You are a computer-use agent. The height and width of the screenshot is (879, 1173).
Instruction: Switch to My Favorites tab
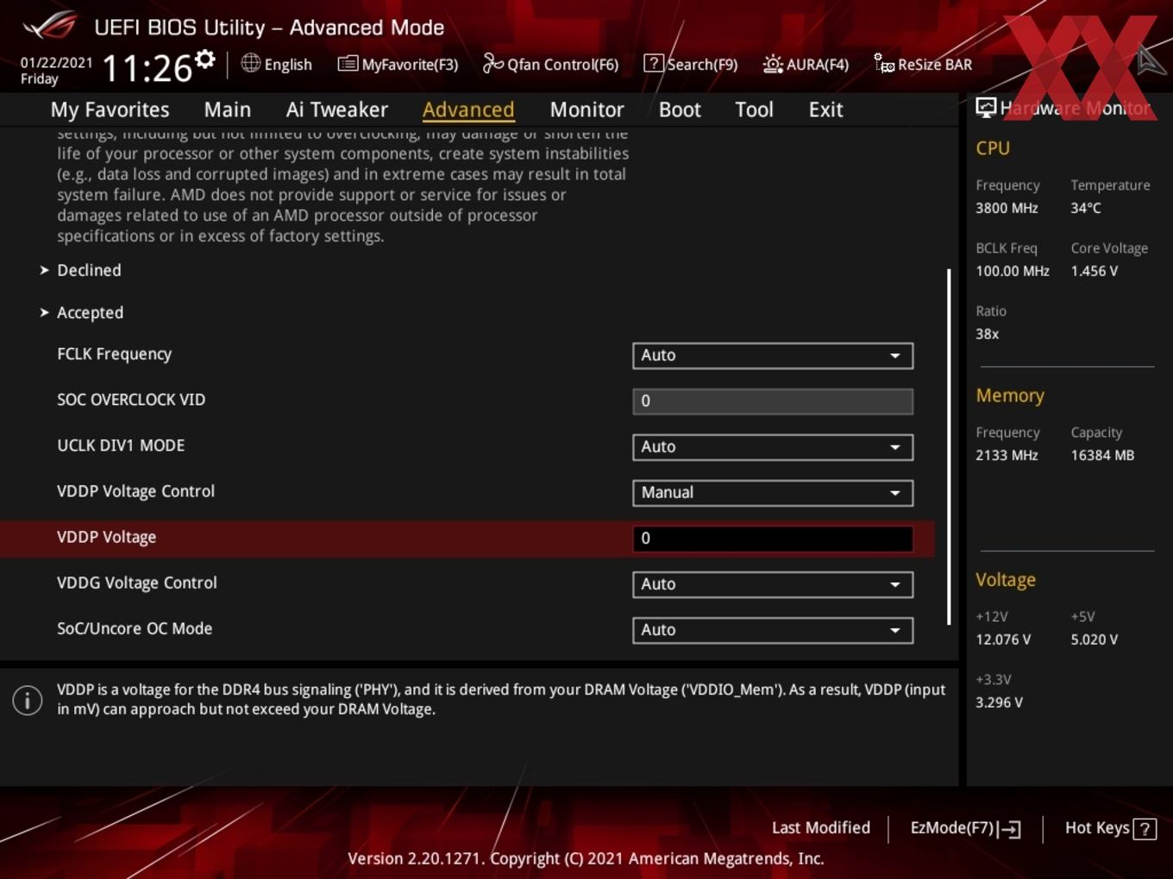(x=110, y=109)
